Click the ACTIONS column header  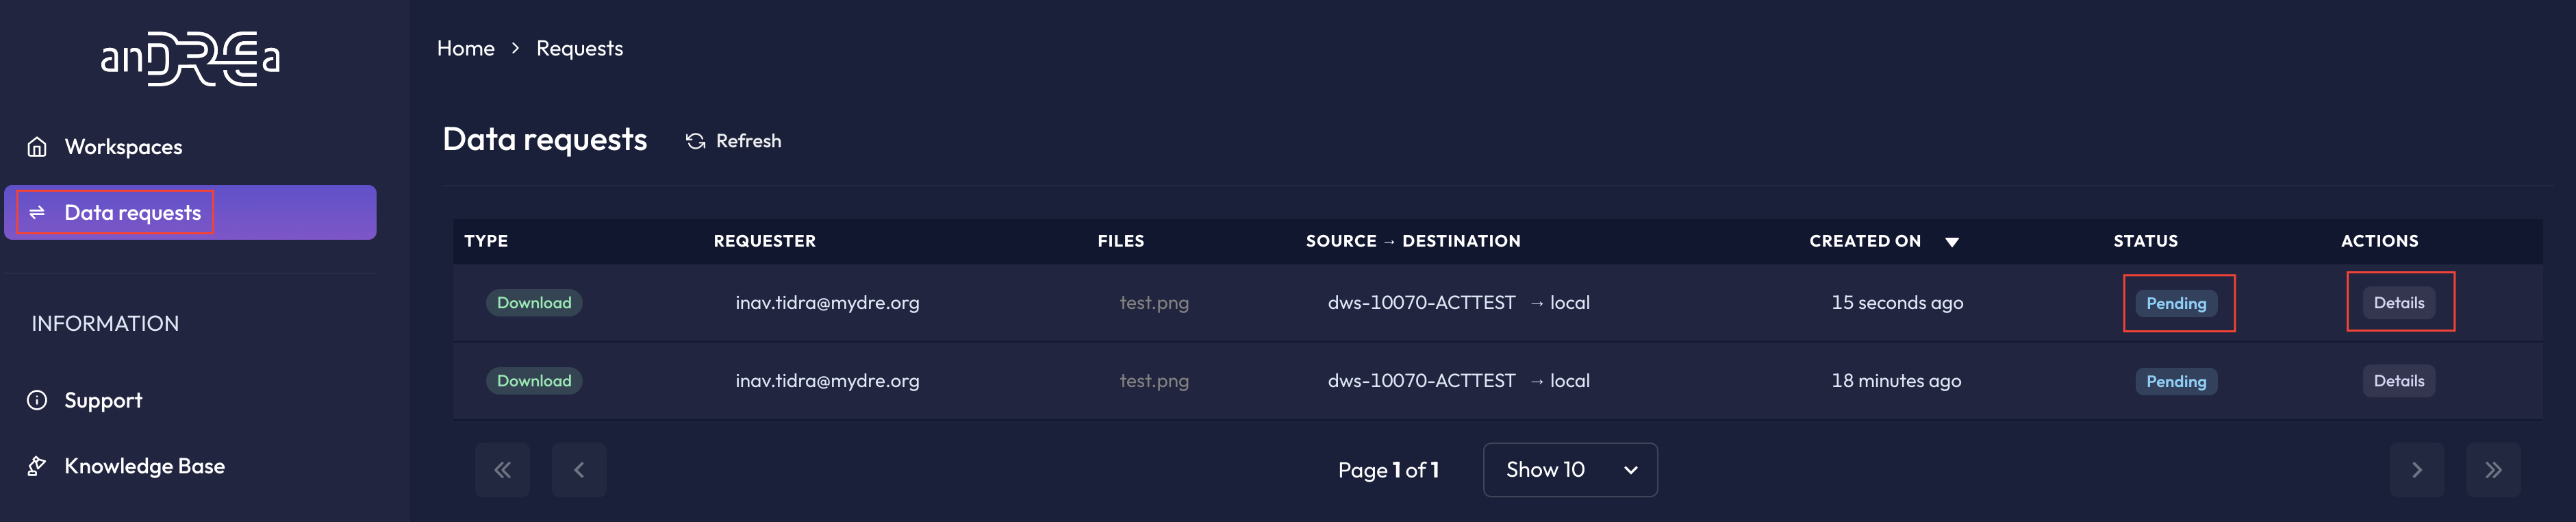[x=2379, y=241]
